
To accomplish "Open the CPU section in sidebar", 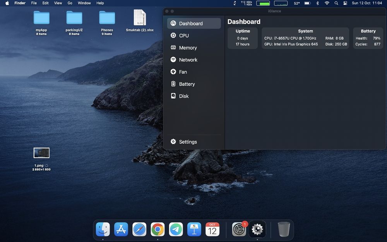I will (x=184, y=36).
